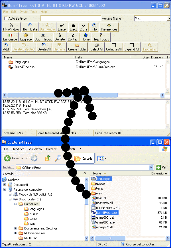Open the views dropdown in Explorer toolbar
Viewport: 171px width, 248px height.
click(x=105, y=158)
